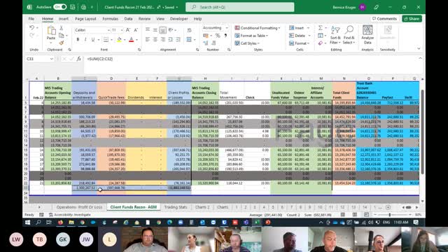The image size is (448, 252).
Task: Open the Font Color dropdown arrow
Action: tap(137, 40)
